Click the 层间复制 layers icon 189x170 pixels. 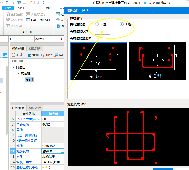[x=56, y=55]
